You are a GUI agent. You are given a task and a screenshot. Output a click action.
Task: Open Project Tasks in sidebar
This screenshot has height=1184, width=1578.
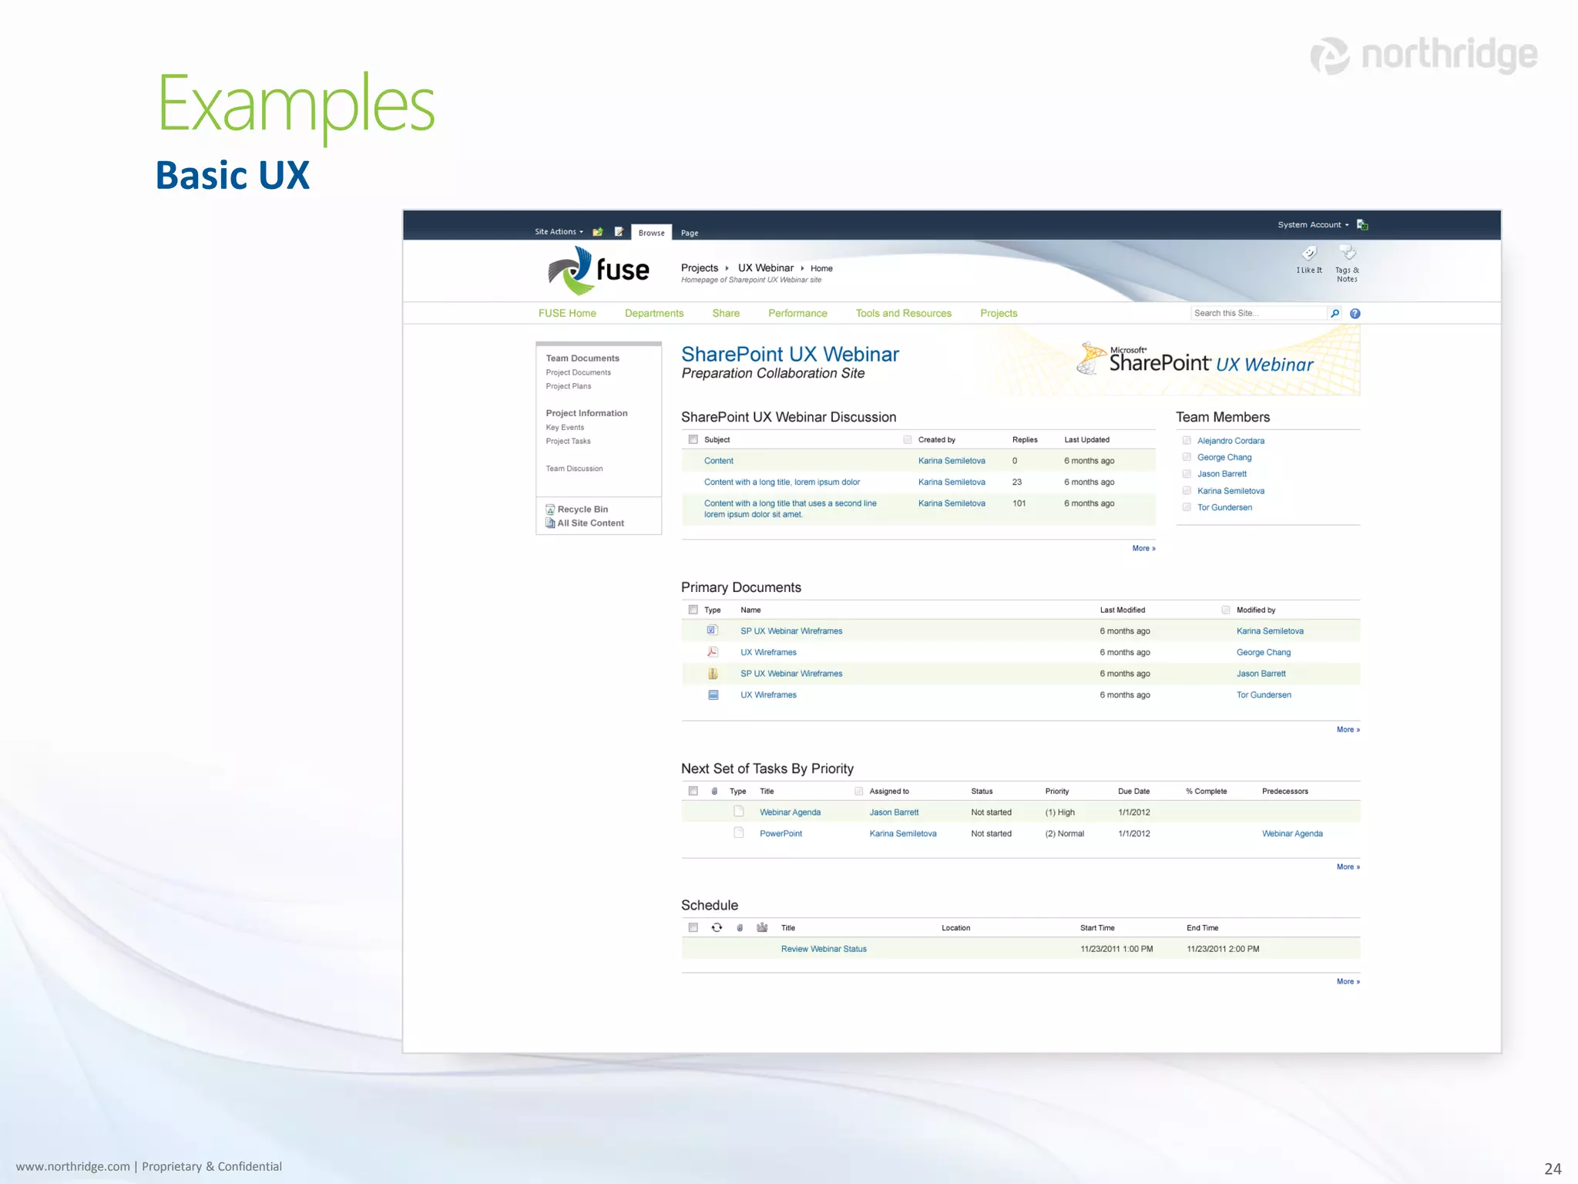point(568,441)
